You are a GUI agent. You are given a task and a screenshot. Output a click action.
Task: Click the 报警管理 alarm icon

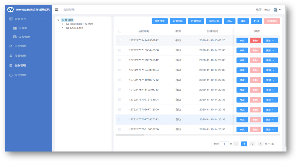tap(11, 56)
